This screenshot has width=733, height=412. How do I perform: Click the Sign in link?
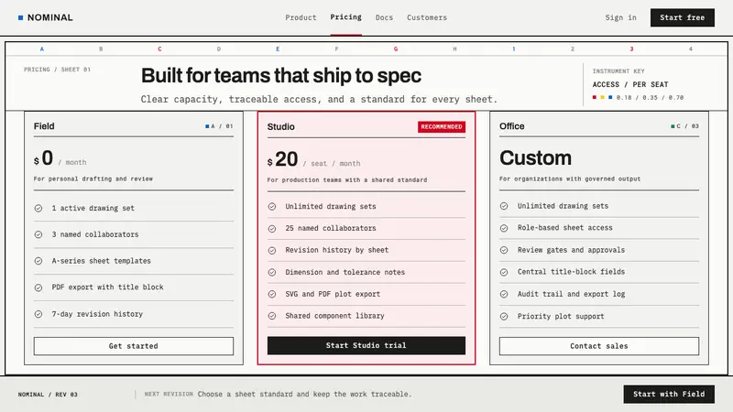621,17
